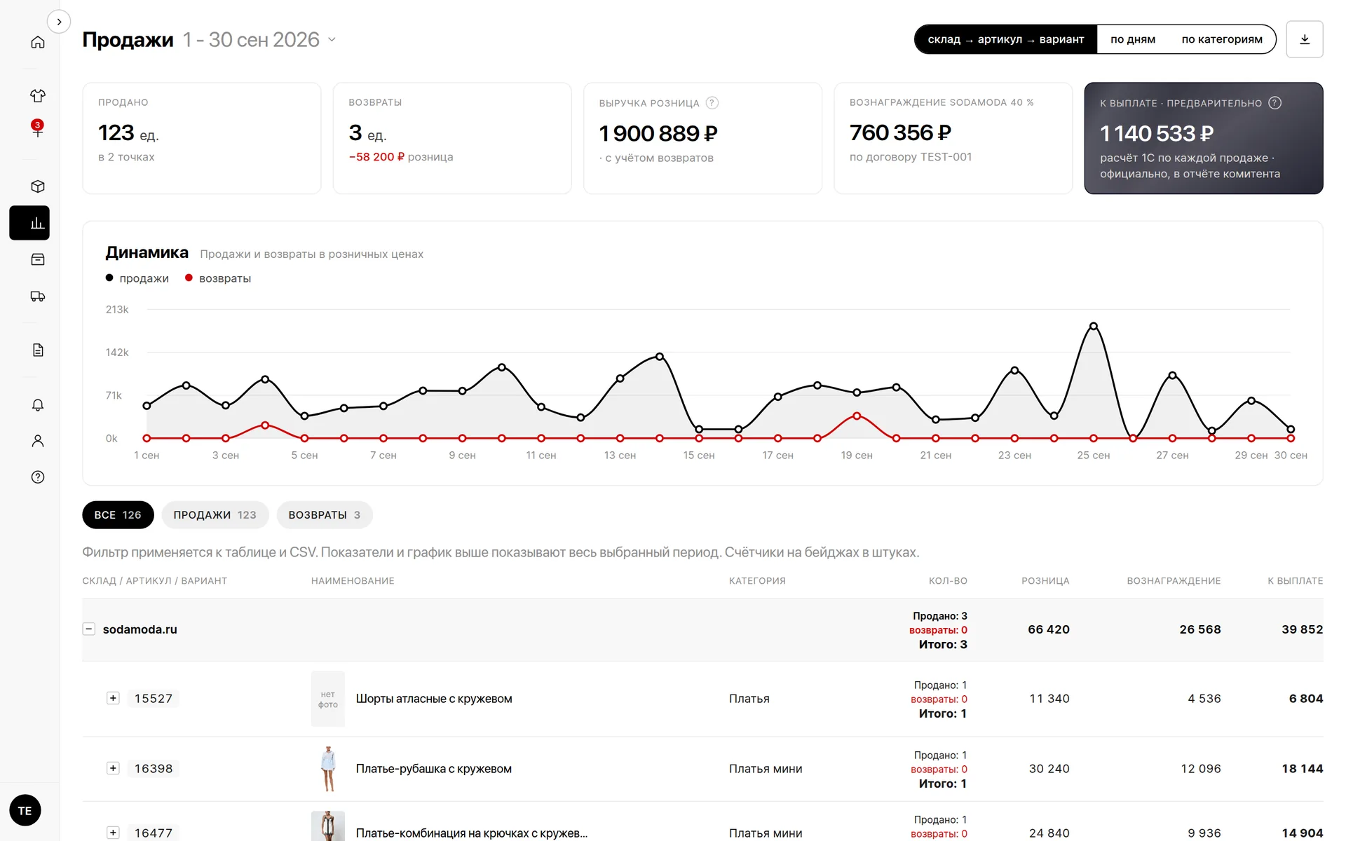Expand article 16477 row
Screen dimensions: 1346x841
[x=113, y=833]
